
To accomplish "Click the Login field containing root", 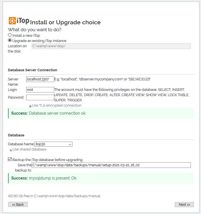I will [40, 90].
